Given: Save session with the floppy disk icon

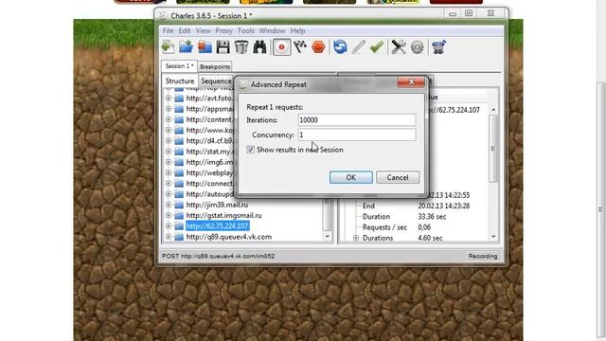Looking at the screenshot, I should pyautogui.click(x=223, y=47).
